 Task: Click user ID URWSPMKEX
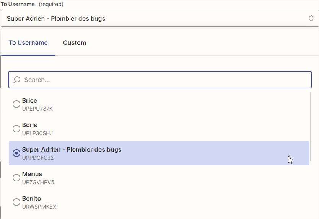[39, 207]
